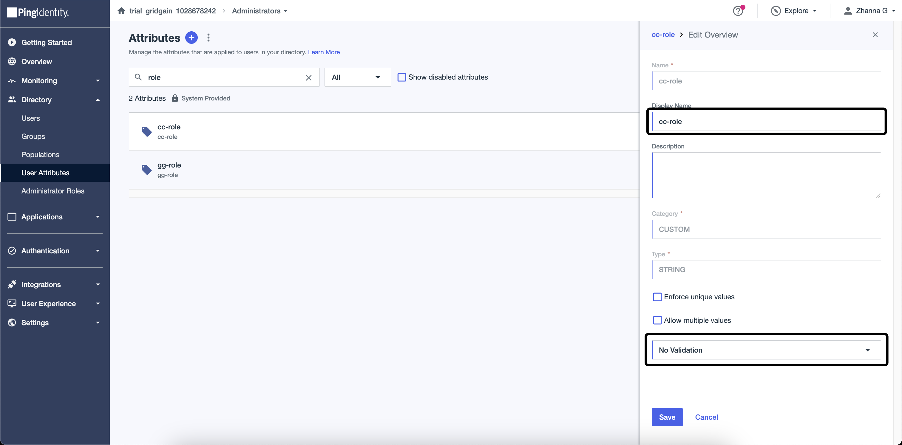
Task: Click the System Provided lock icon
Action: tap(175, 98)
